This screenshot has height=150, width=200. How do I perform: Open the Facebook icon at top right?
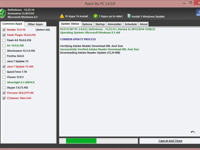click(x=198, y=13)
